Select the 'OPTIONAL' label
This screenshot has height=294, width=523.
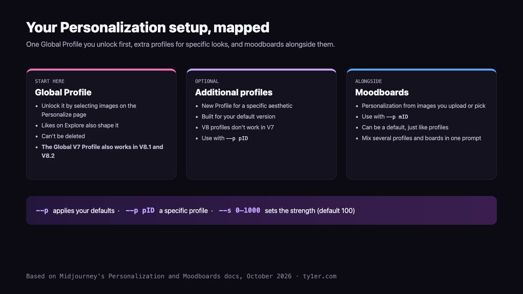tap(207, 81)
